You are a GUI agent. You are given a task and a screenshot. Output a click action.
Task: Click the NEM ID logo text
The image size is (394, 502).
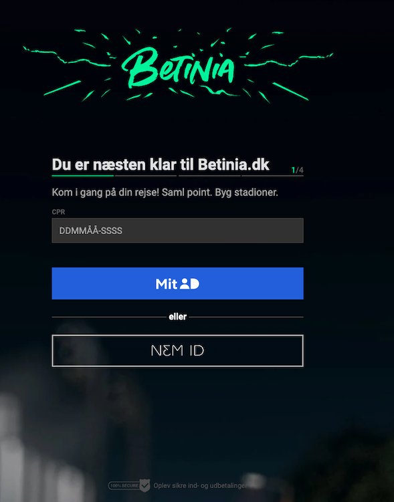click(177, 350)
